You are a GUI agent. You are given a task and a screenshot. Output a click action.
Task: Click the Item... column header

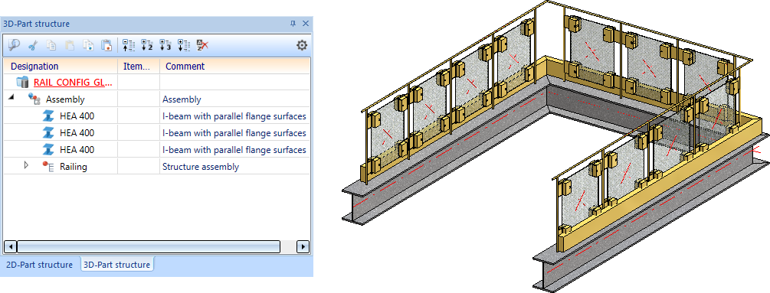coord(139,66)
